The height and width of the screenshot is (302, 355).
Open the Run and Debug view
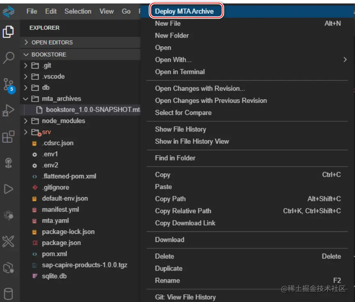[8, 110]
